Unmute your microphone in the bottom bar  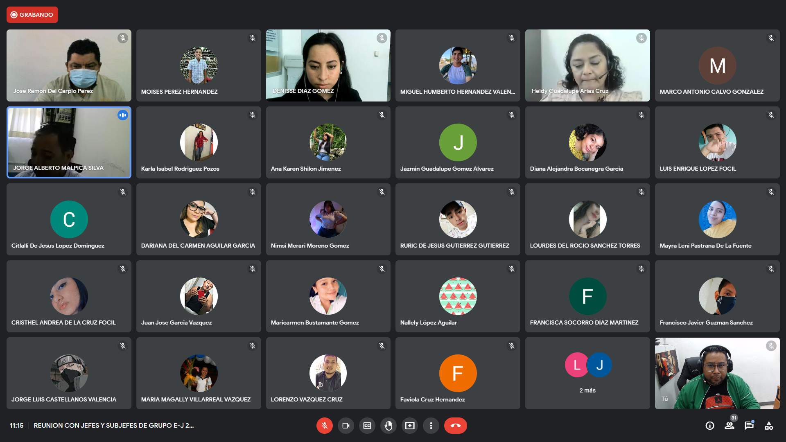[324, 426]
